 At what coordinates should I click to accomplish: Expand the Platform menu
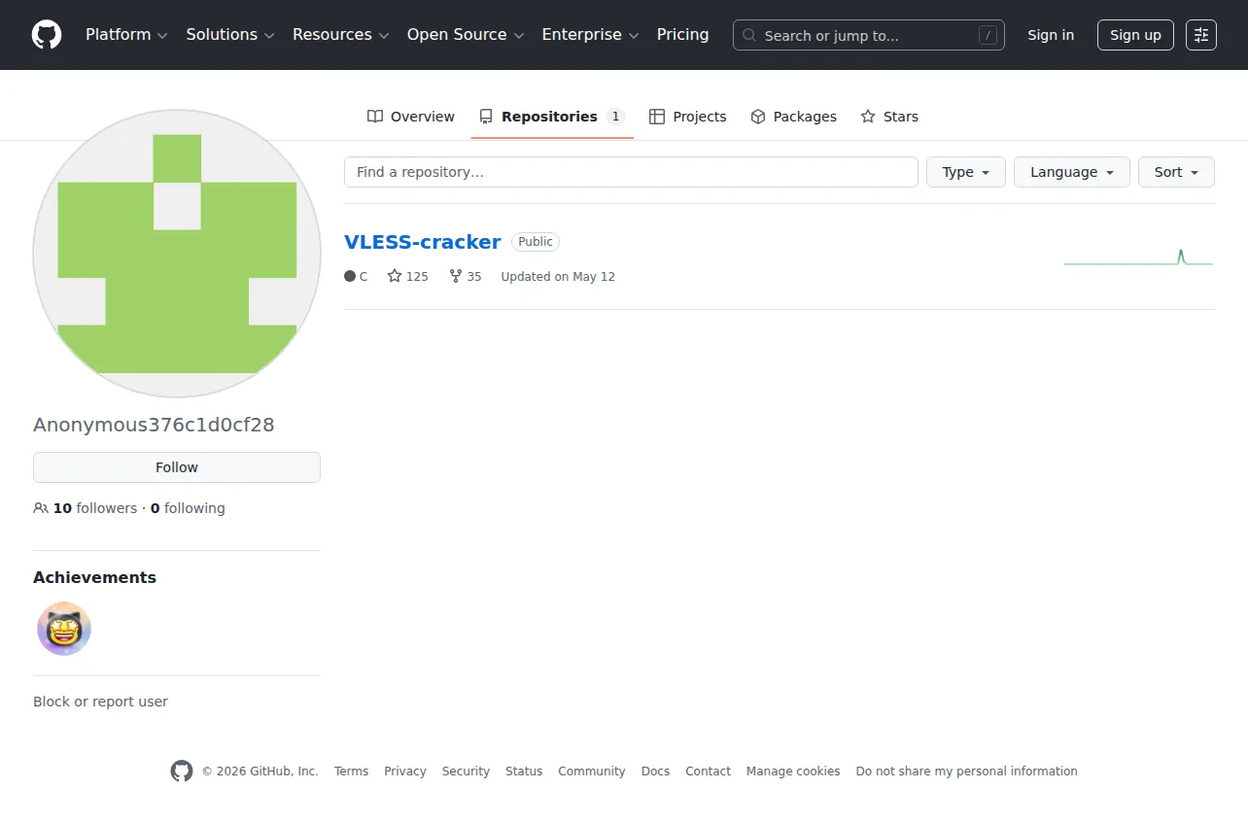click(x=126, y=35)
